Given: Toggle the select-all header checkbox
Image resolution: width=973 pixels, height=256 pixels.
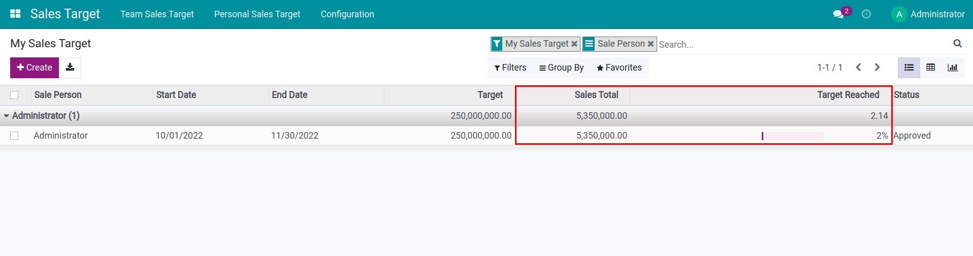Looking at the screenshot, I should click(x=14, y=95).
